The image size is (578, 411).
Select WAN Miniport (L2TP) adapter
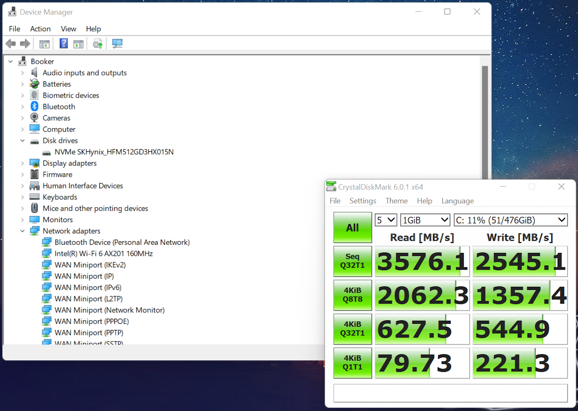click(89, 299)
